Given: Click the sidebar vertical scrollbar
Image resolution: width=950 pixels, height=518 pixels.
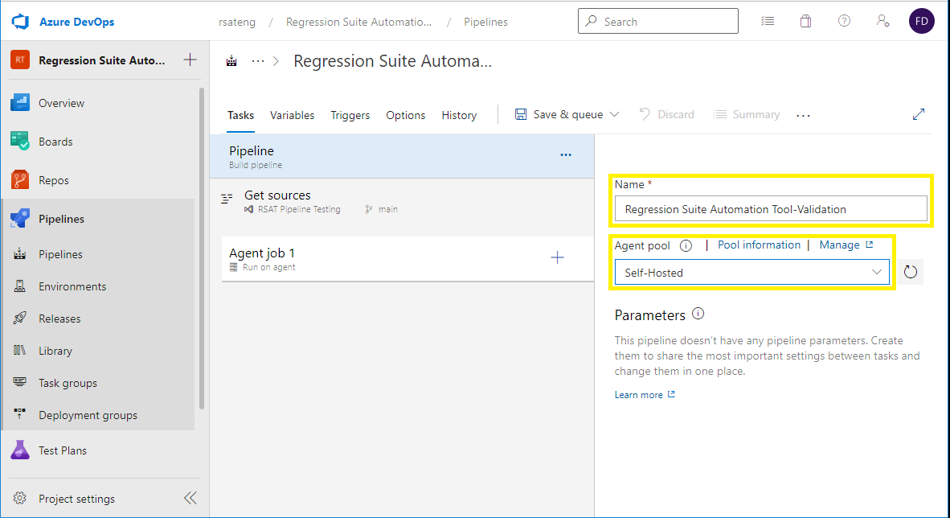Looking at the screenshot, I should [201, 249].
